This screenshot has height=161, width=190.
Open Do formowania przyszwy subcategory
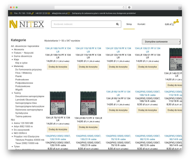(x=28, y=70)
